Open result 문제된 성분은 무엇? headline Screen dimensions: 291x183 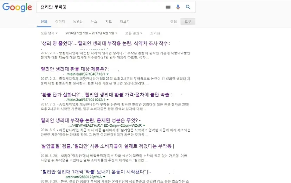point(91,120)
